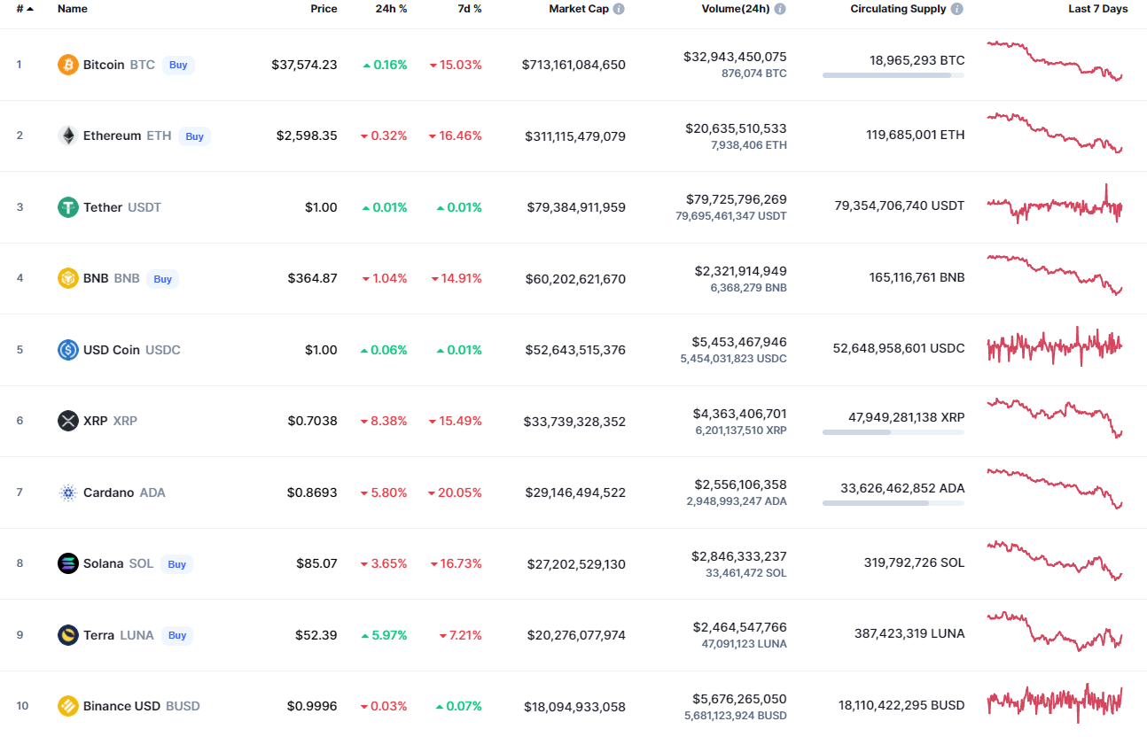The image size is (1147, 737).
Task: Sort by rank number column header
Action: 24,9
